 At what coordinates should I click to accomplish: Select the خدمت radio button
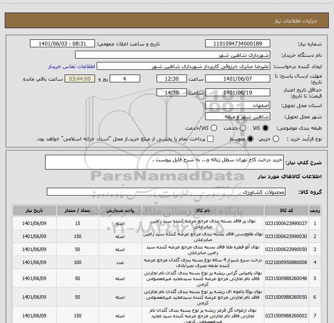[243, 128]
